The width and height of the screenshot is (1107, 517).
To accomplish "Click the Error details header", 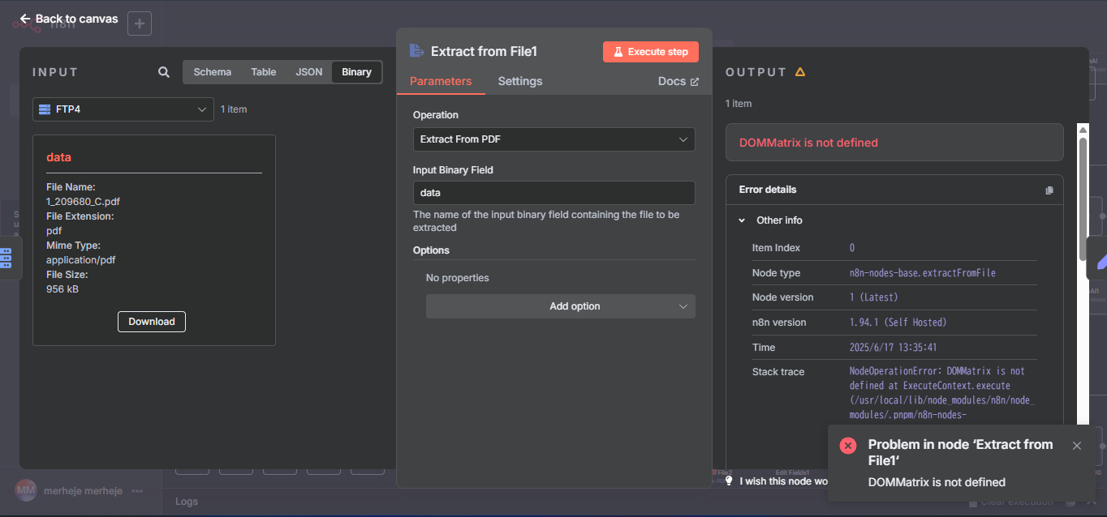I will click(768, 190).
